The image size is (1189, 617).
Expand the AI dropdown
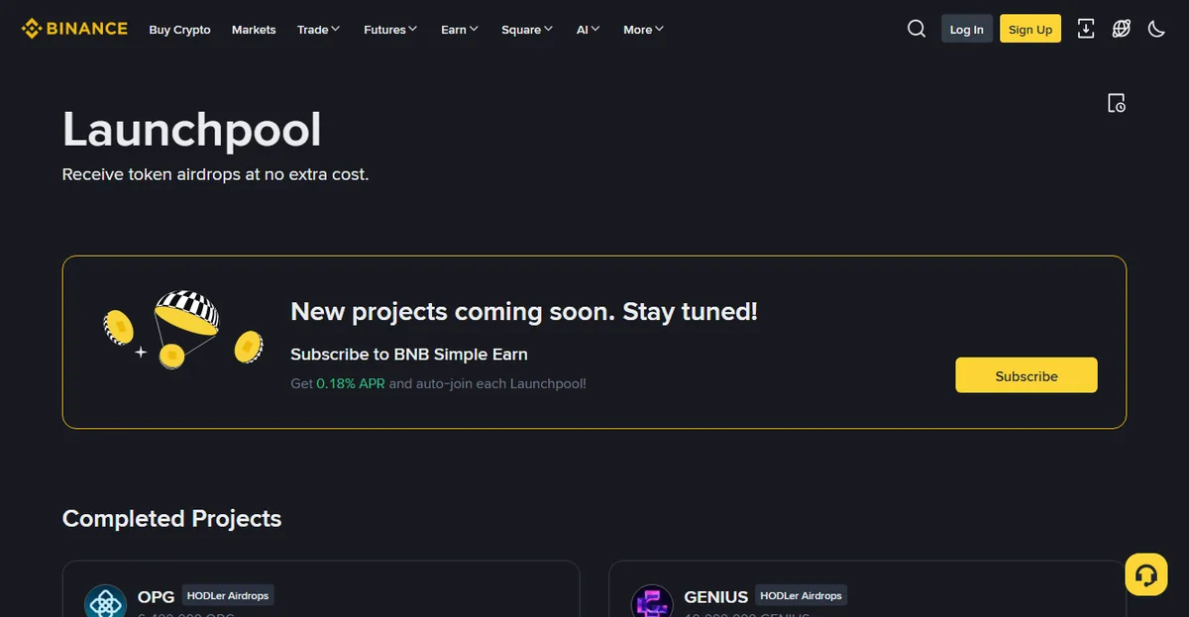click(589, 30)
